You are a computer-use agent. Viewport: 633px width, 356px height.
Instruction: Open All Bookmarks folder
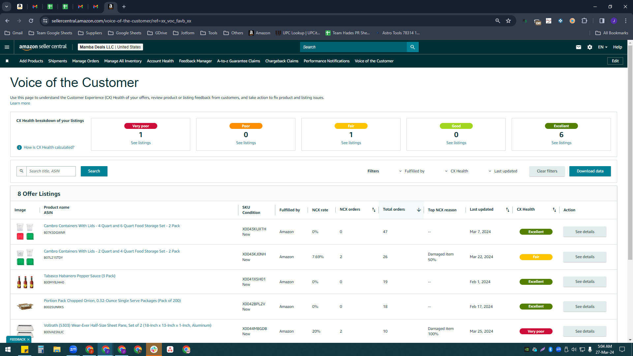click(612, 33)
